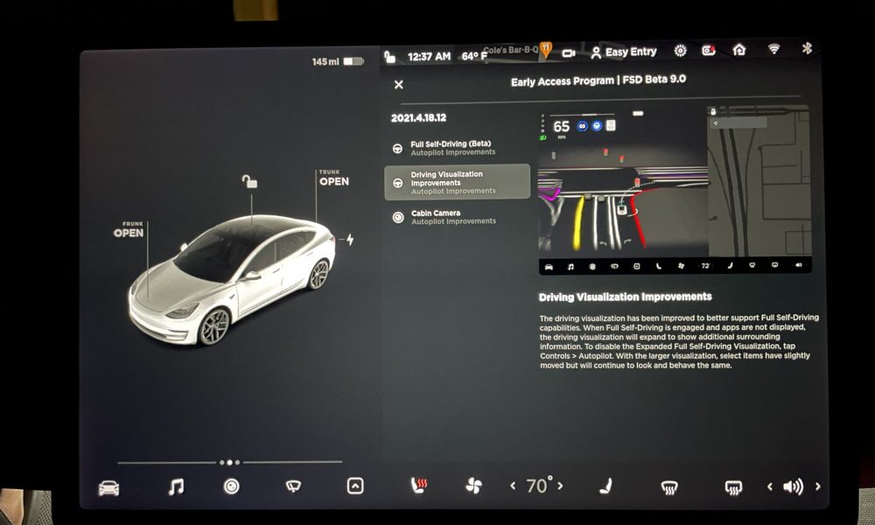Open the trunk via TRUNK OPEN label

pos(333,178)
